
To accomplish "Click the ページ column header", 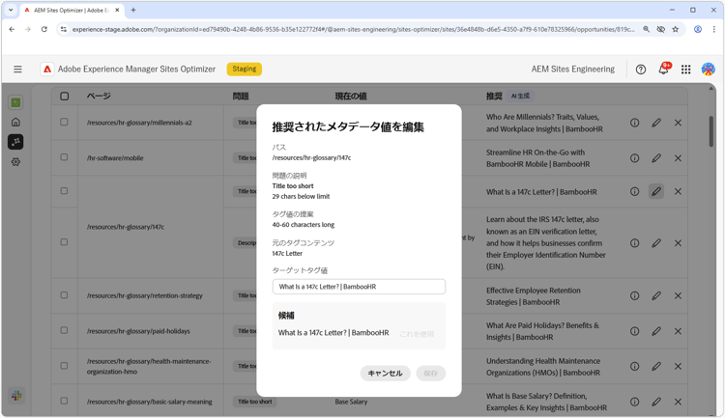I will click(99, 97).
